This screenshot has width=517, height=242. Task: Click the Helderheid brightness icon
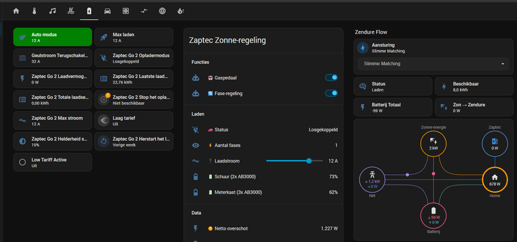(23, 141)
